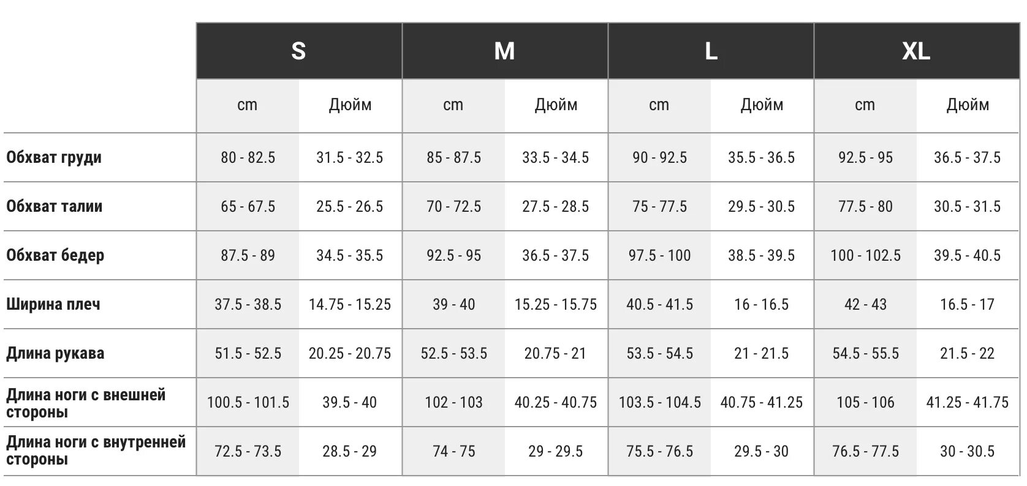Image resolution: width=1027 pixels, height=486 pixels.
Task: Click the 'Обхват груди' row label
Action: point(54,157)
